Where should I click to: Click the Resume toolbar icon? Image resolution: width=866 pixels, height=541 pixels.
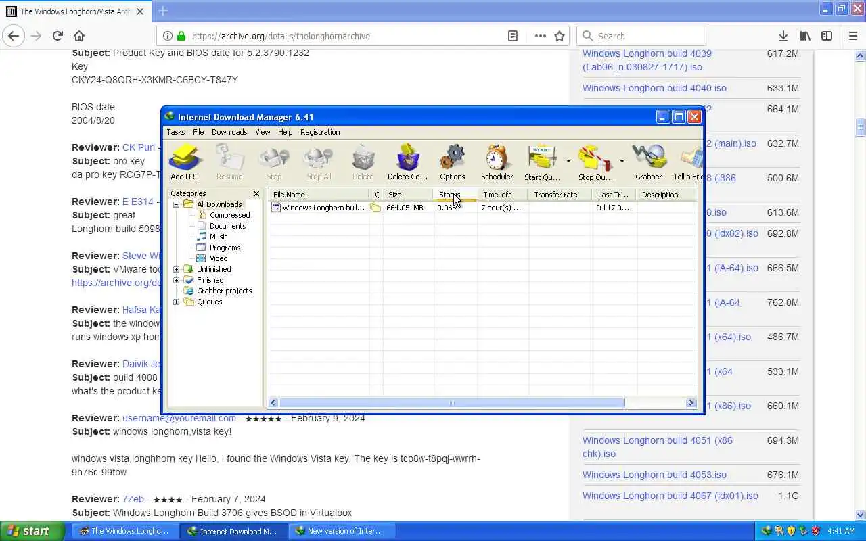[229, 162]
